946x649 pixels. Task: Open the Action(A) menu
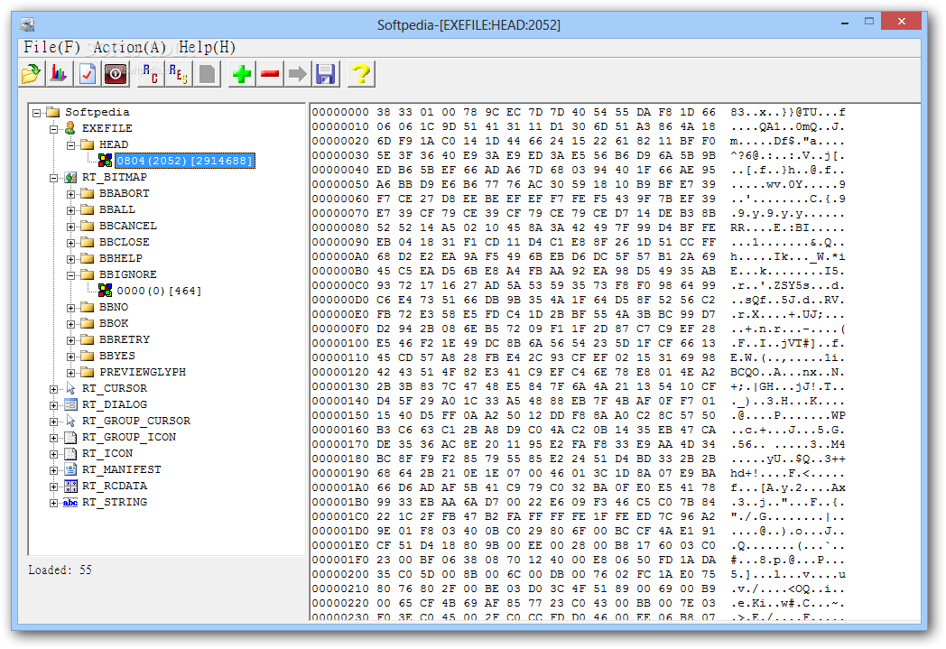[129, 47]
